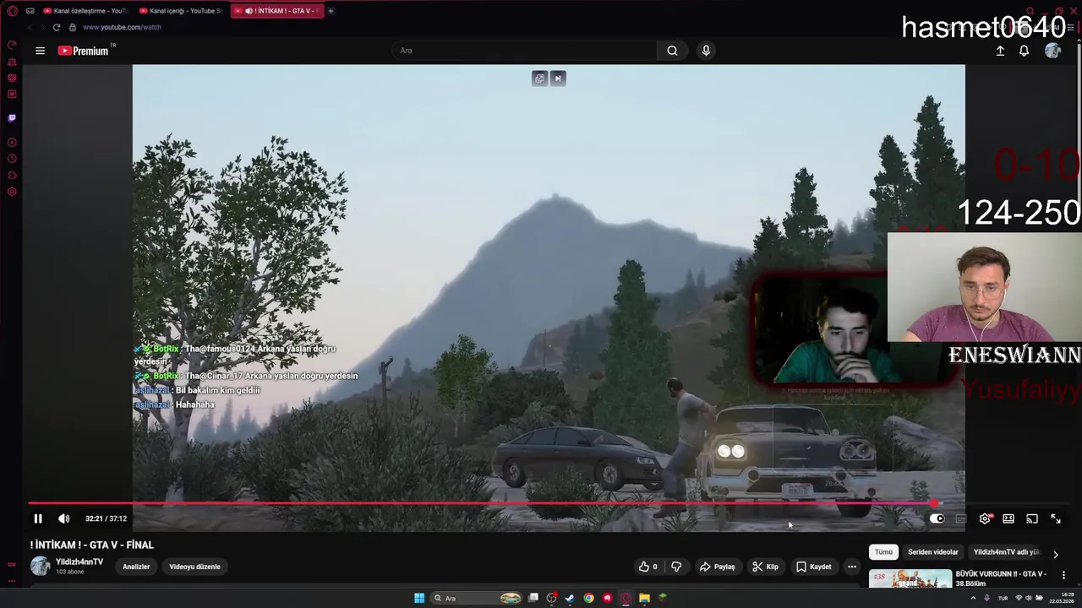Open the Opera GX main menu logo

pyautogui.click(x=12, y=11)
